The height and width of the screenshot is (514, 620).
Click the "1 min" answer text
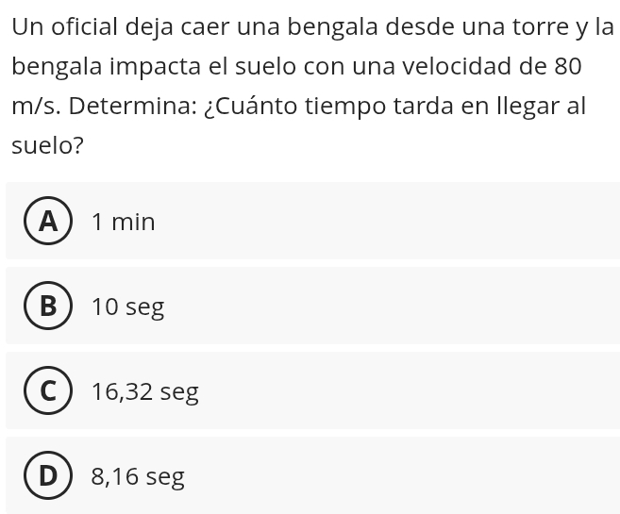pyautogui.click(x=124, y=223)
